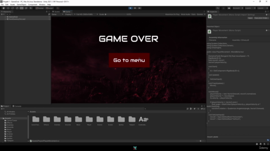Select the Inspector tab

coord(212,12)
